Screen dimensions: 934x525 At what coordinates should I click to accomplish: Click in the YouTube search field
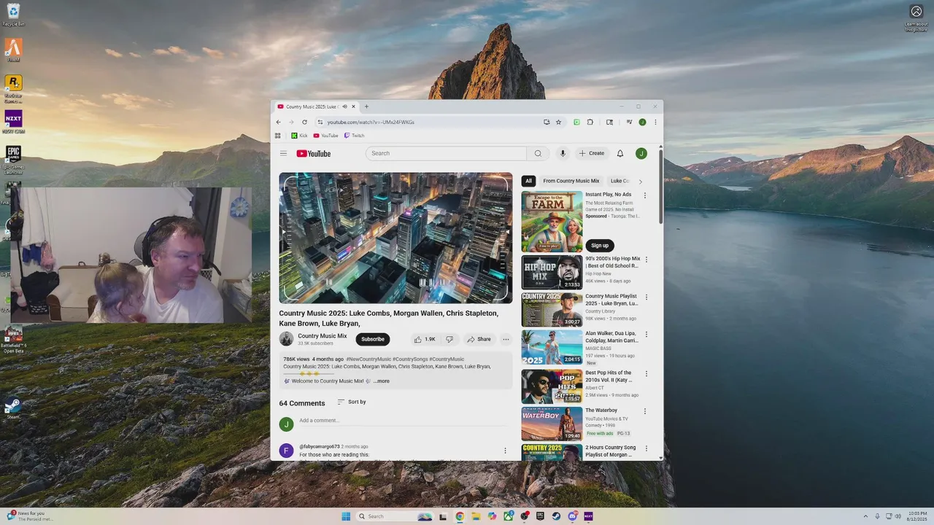click(446, 153)
